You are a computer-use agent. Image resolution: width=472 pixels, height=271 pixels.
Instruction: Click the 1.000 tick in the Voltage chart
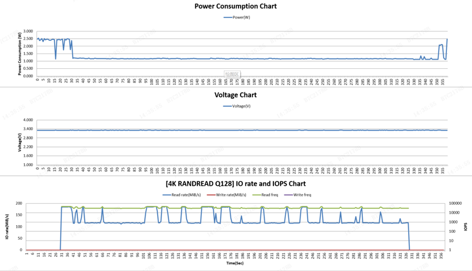tap(28, 165)
